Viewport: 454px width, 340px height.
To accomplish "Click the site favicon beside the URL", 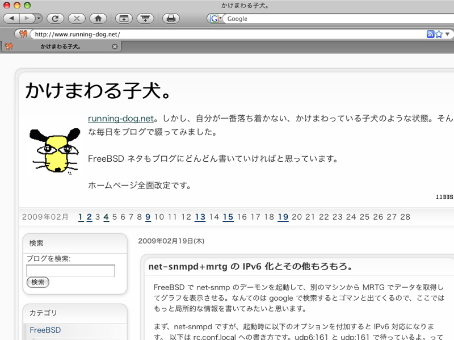I will pyautogui.click(x=23, y=34).
